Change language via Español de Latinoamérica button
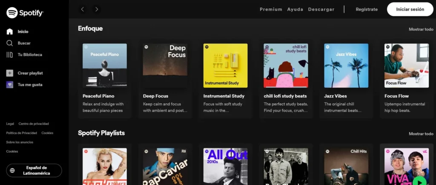Screen dimensions: 436x185 click(x=34, y=171)
